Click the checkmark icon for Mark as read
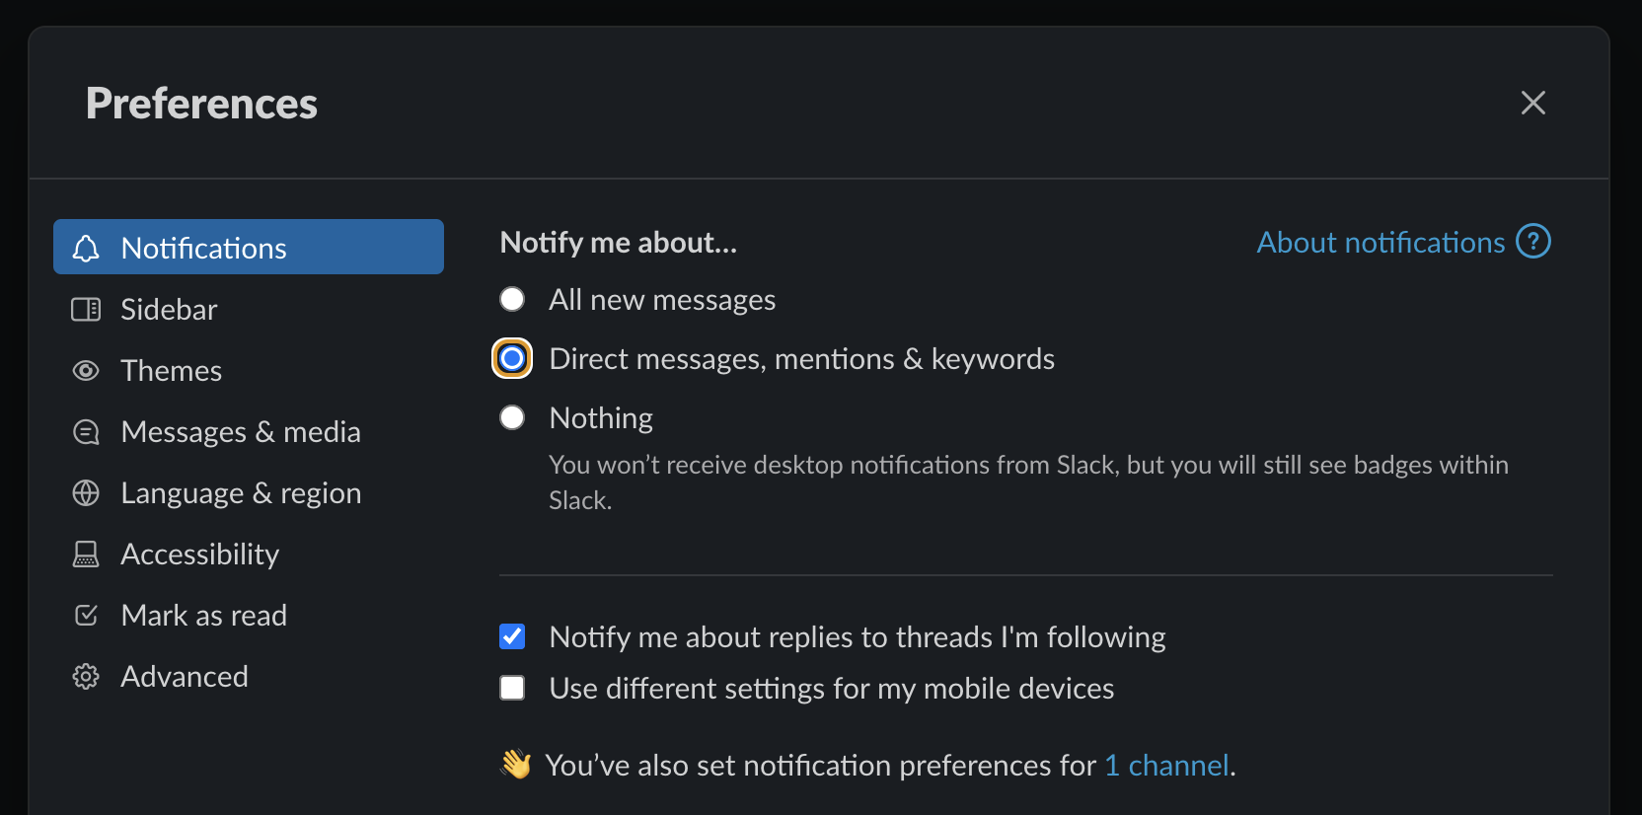This screenshot has width=1642, height=815. [x=86, y=616]
